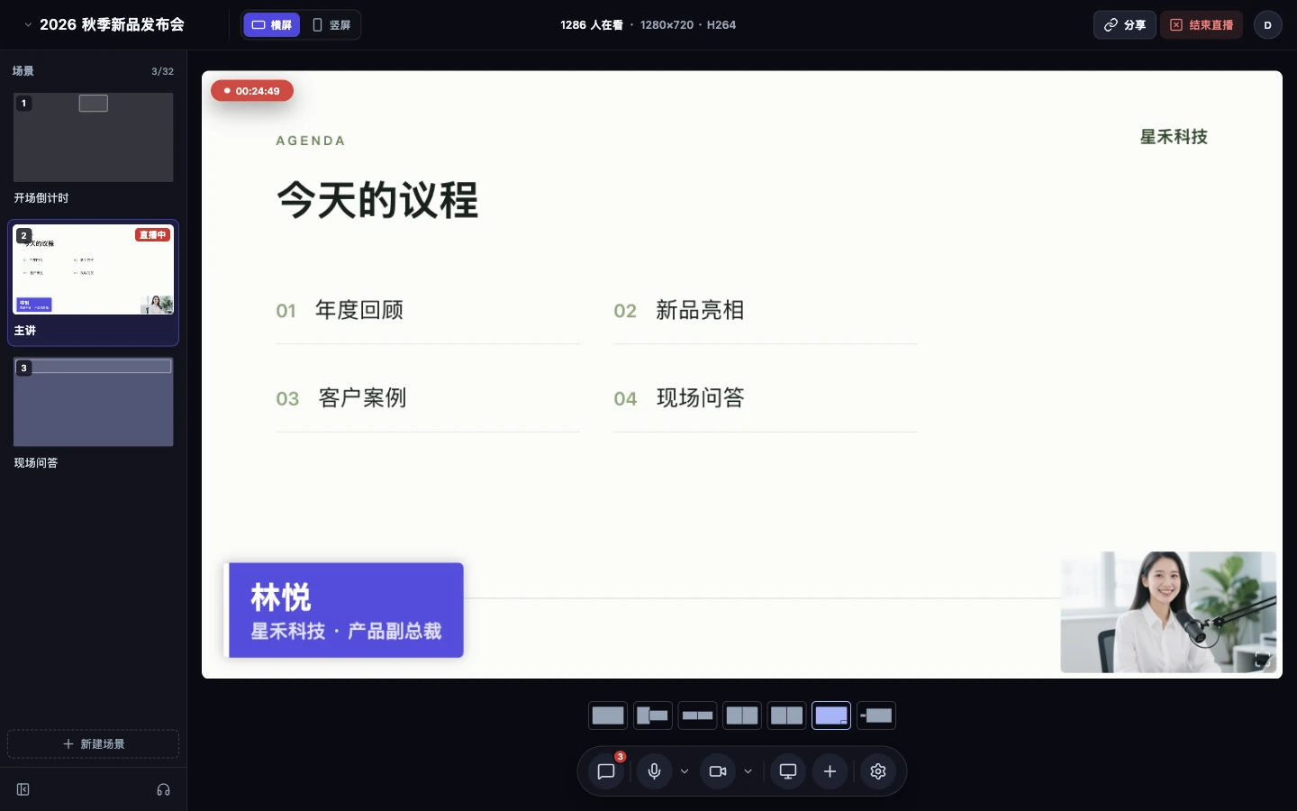
Task: Click the user avatar D
Action: [x=1267, y=25]
